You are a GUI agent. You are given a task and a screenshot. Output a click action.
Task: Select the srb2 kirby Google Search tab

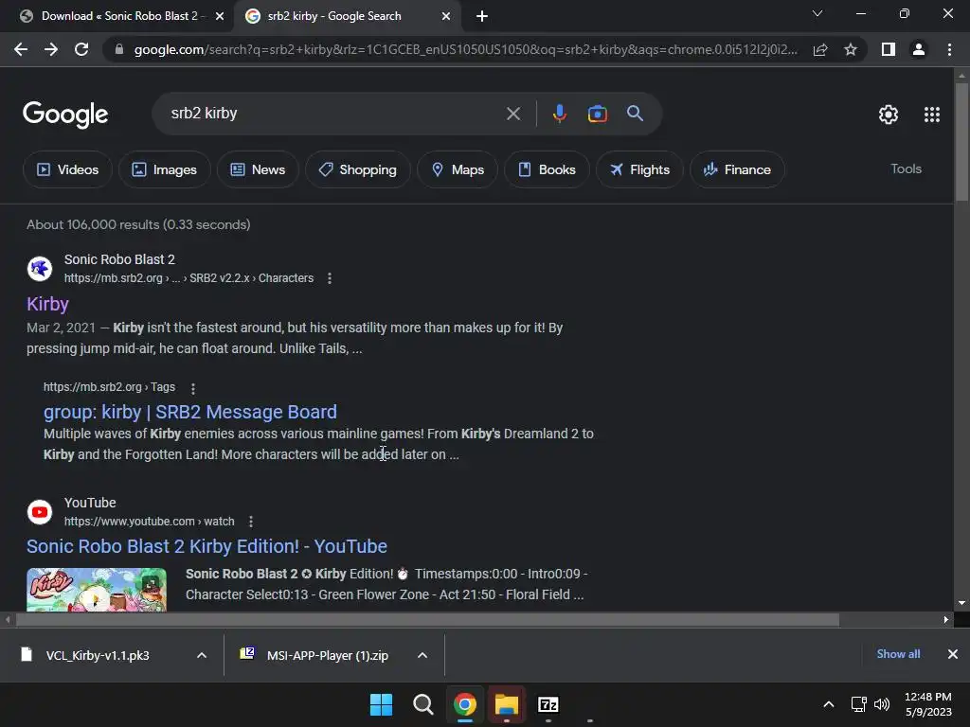tap(347, 17)
